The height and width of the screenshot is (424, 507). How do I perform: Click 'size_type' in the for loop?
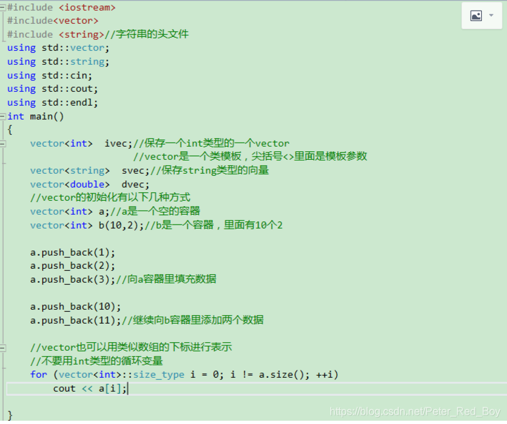point(158,374)
